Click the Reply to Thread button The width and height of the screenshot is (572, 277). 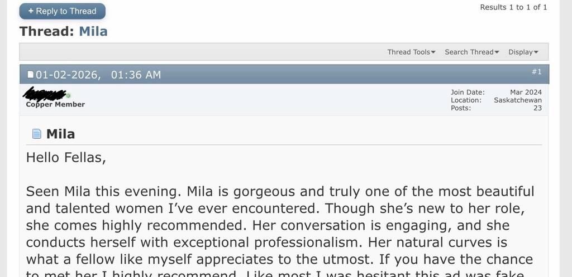click(62, 11)
